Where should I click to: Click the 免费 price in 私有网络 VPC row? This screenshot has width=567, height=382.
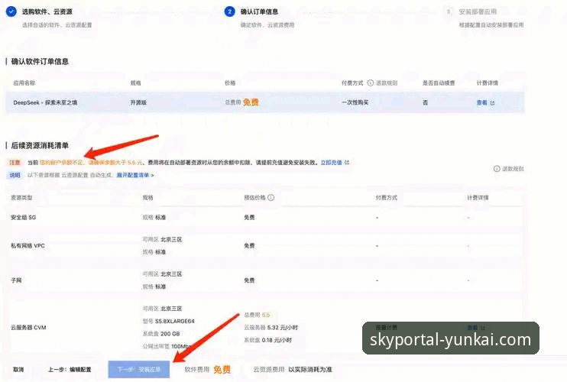[249, 245]
